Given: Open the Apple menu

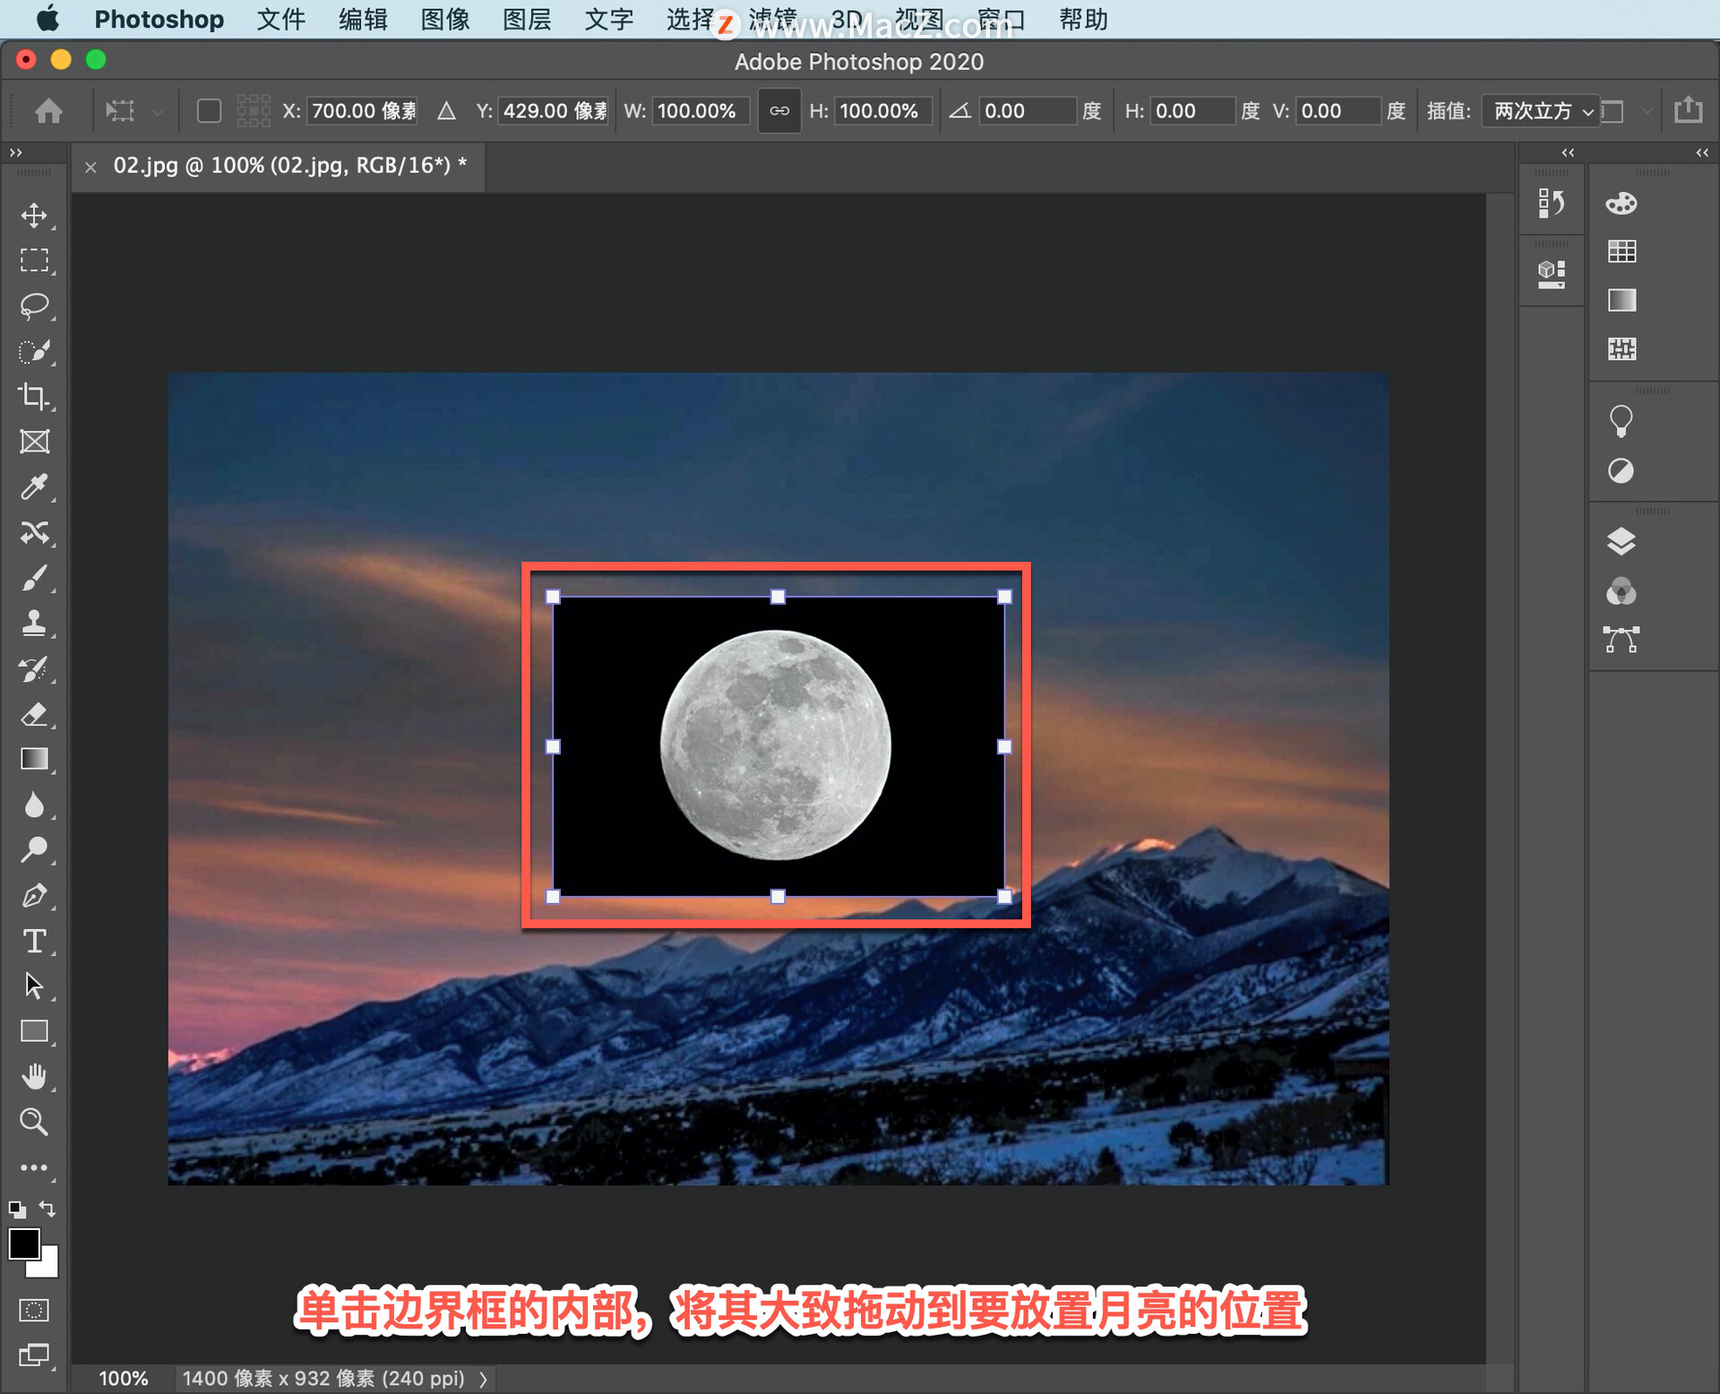Looking at the screenshot, I should (47, 19).
